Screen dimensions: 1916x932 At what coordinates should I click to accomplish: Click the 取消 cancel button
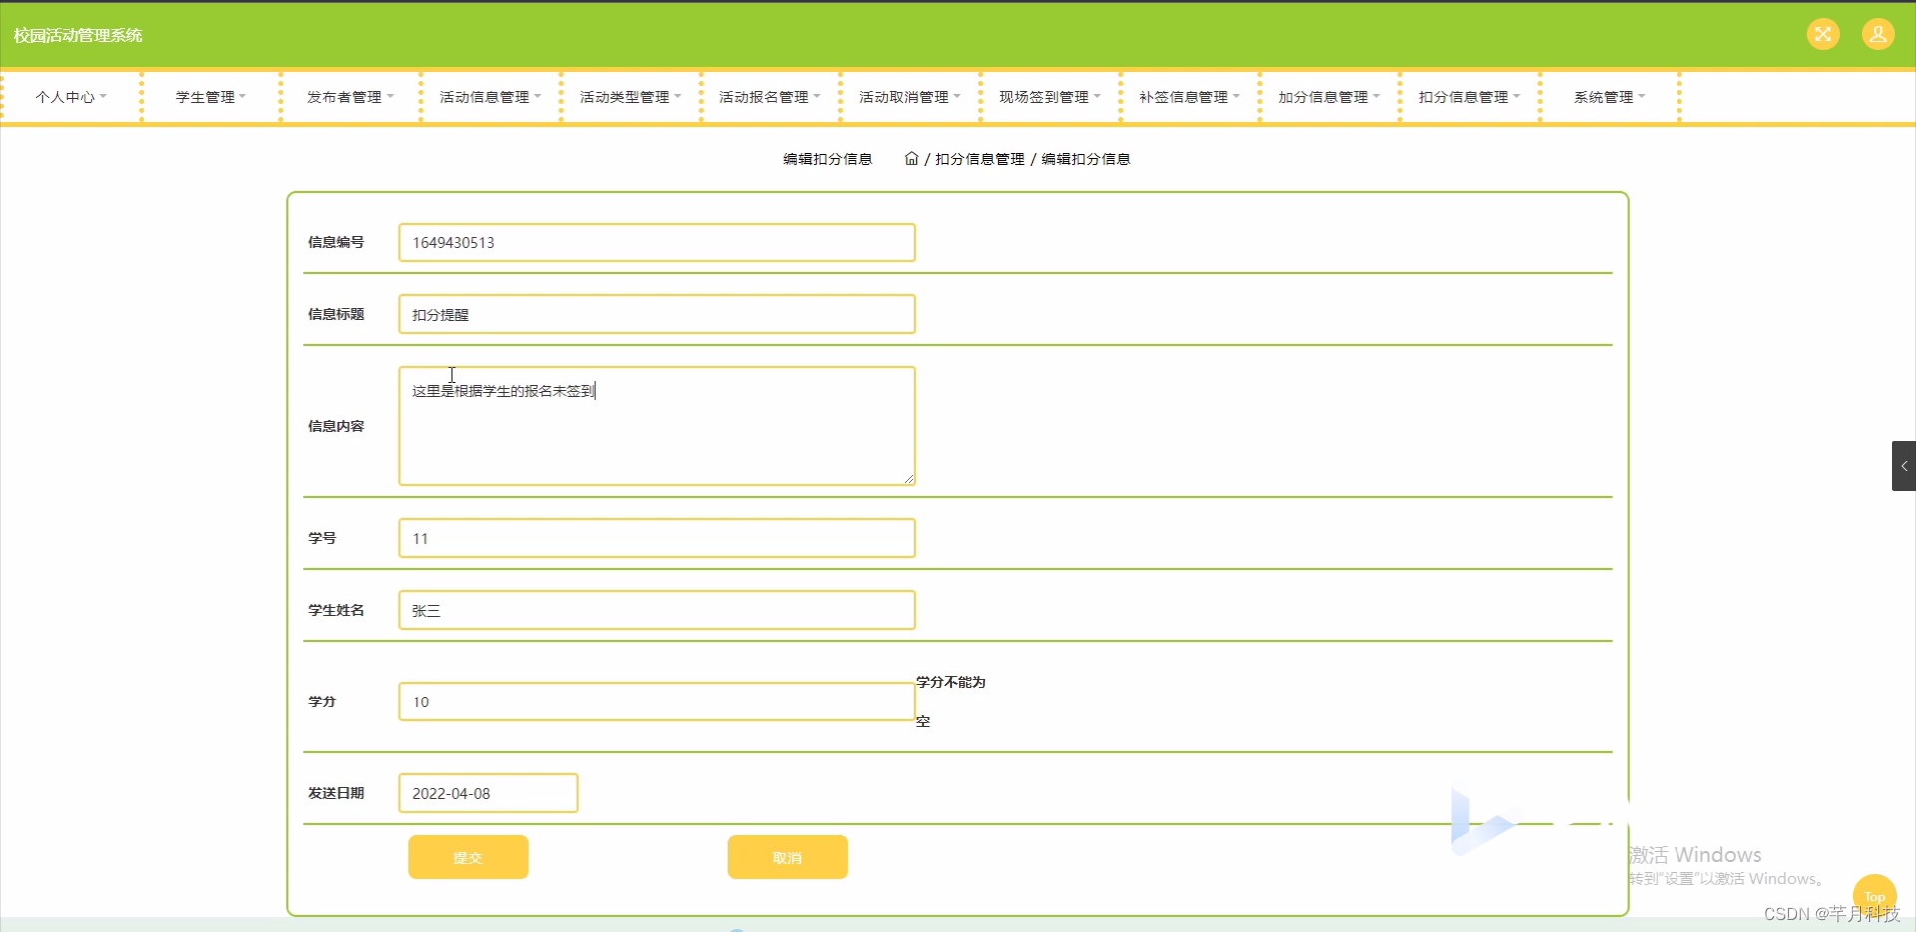(787, 856)
